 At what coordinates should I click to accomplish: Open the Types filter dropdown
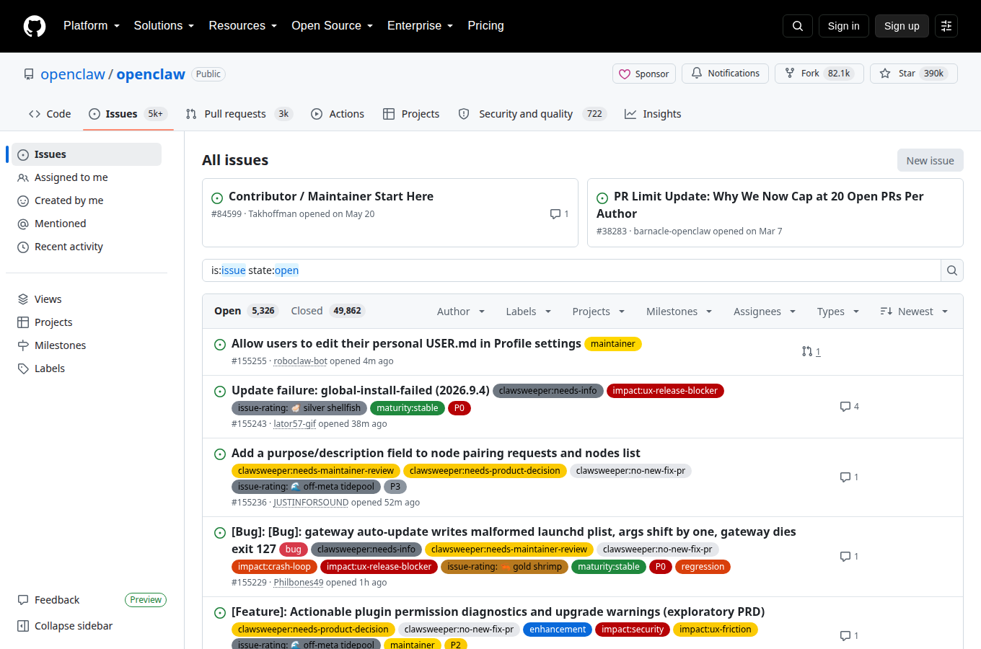[x=838, y=312]
